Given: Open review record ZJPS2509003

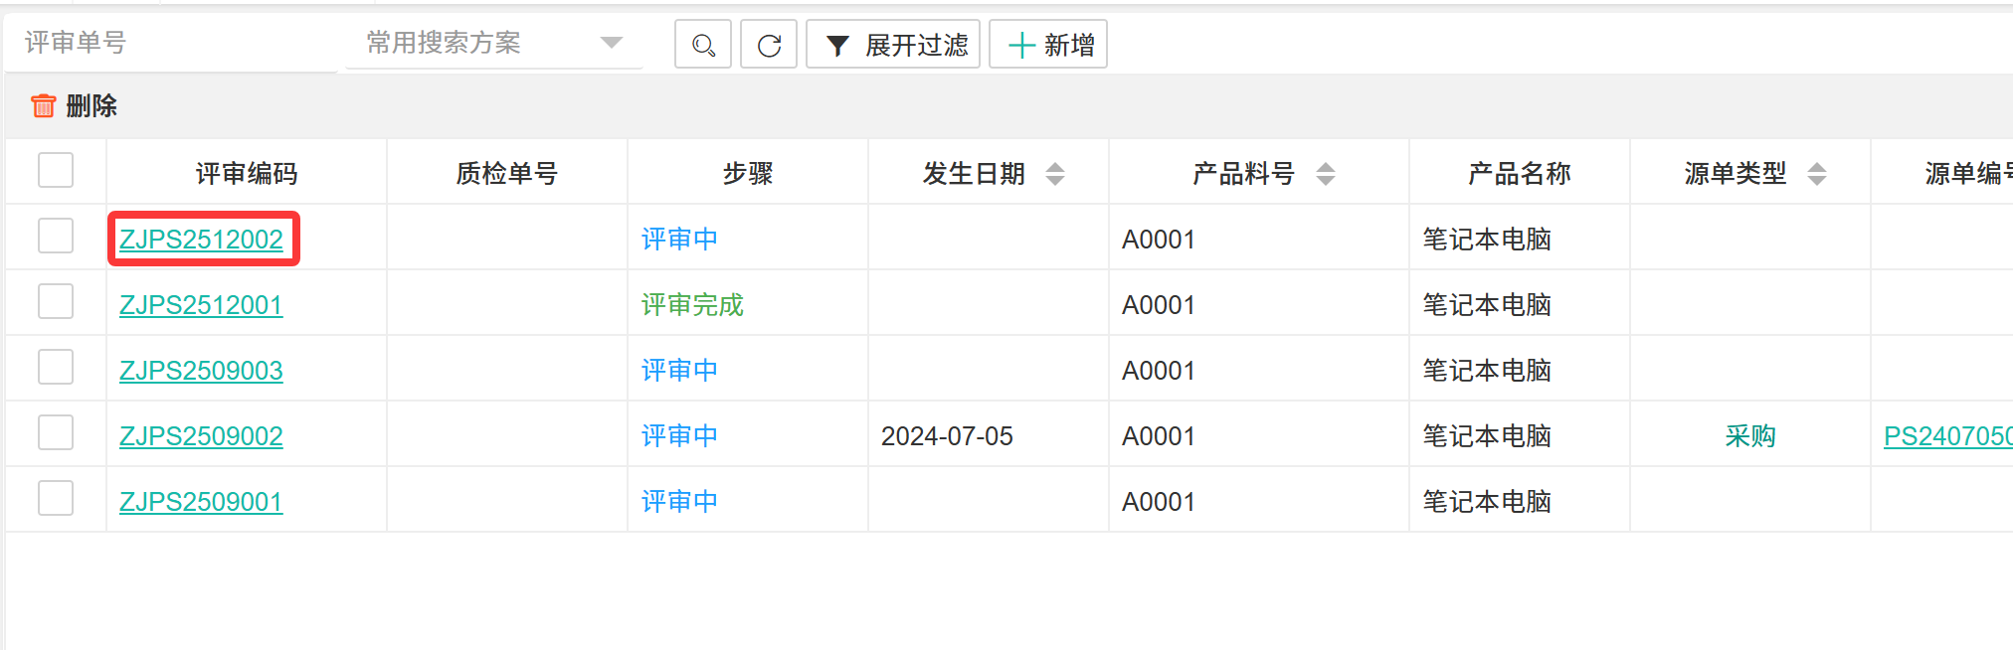Looking at the screenshot, I should (x=201, y=371).
